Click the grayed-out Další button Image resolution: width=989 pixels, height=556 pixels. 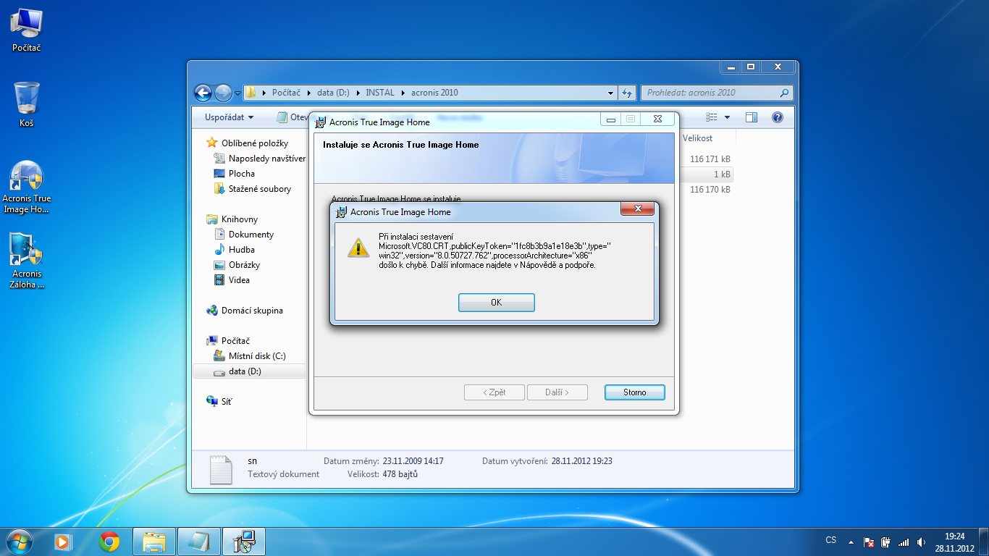[x=557, y=392]
